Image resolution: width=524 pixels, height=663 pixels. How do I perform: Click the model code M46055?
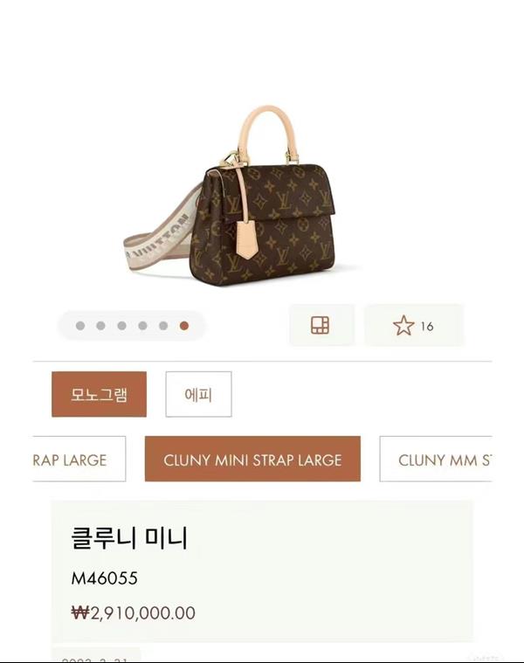click(x=105, y=578)
